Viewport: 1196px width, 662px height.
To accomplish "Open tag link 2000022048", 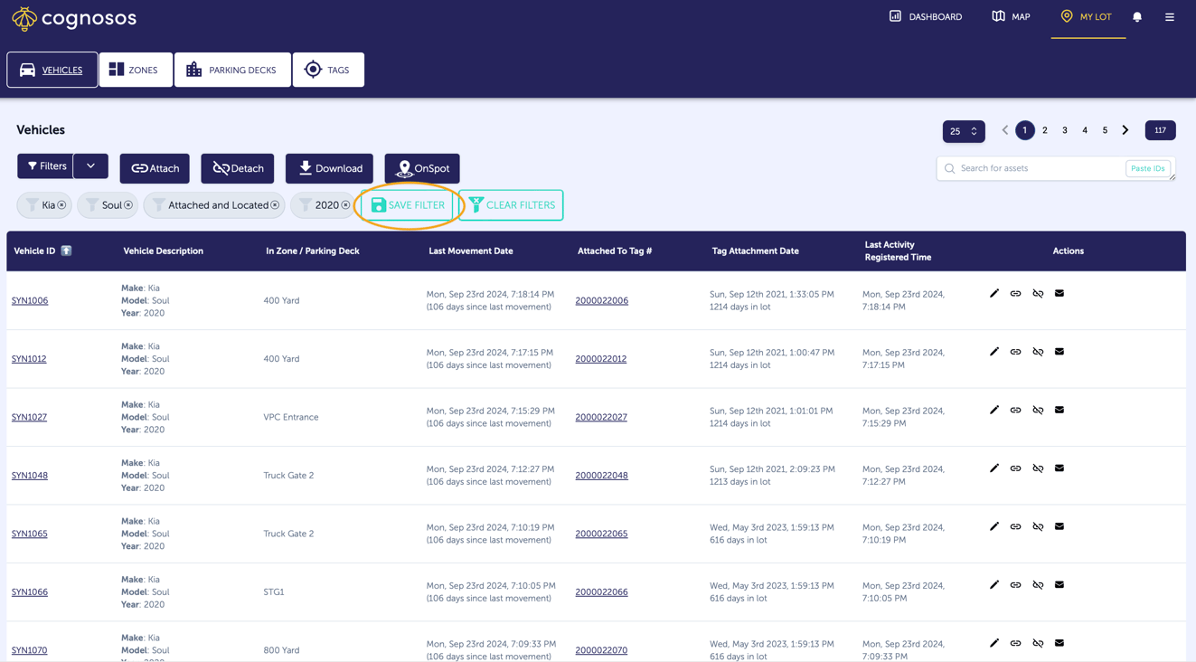I will (602, 476).
